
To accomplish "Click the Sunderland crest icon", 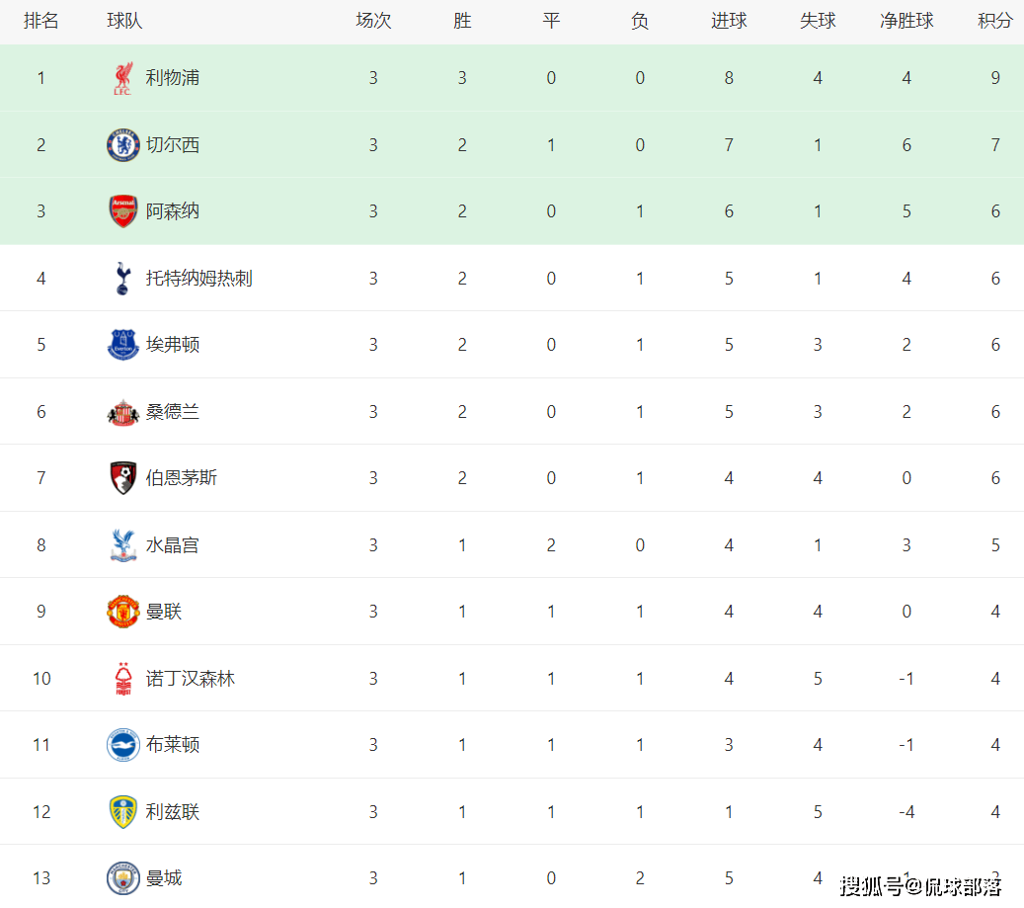I will pyautogui.click(x=122, y=412).
